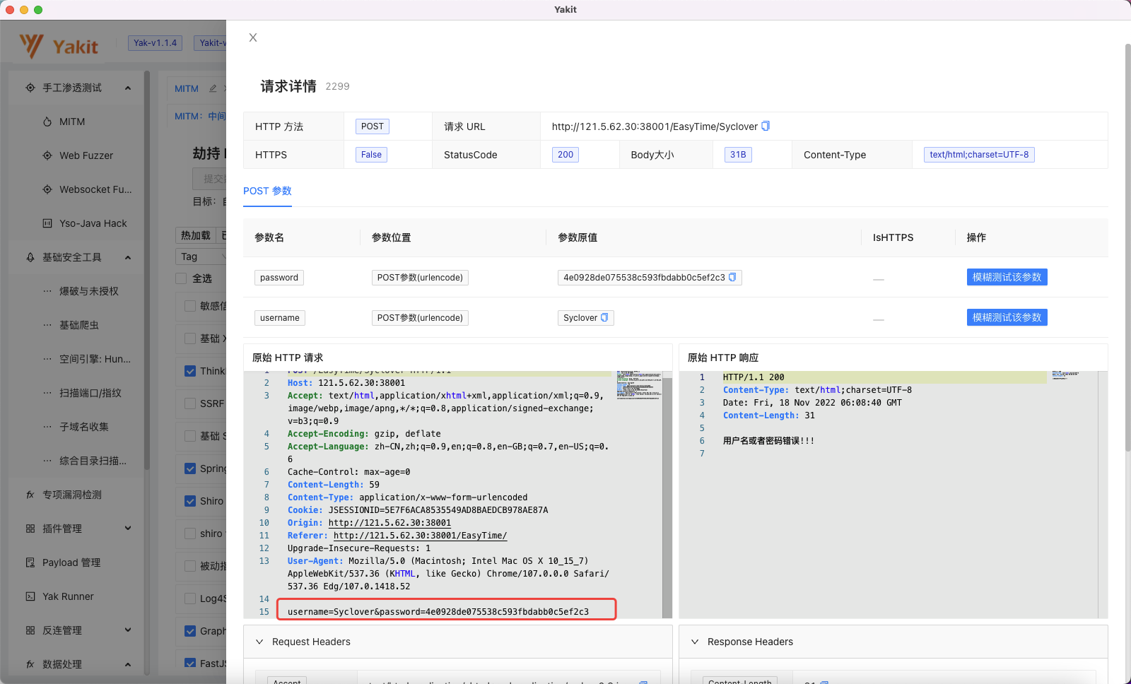Click the text/html;charset=UTF-8 tag

coord(979,155)
